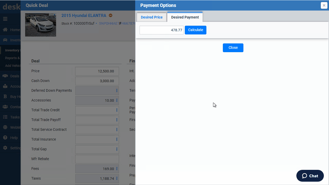The height and width of the screenshot is (185, 329).
Task: Close the calculation with the Close button
Action: 233,48
